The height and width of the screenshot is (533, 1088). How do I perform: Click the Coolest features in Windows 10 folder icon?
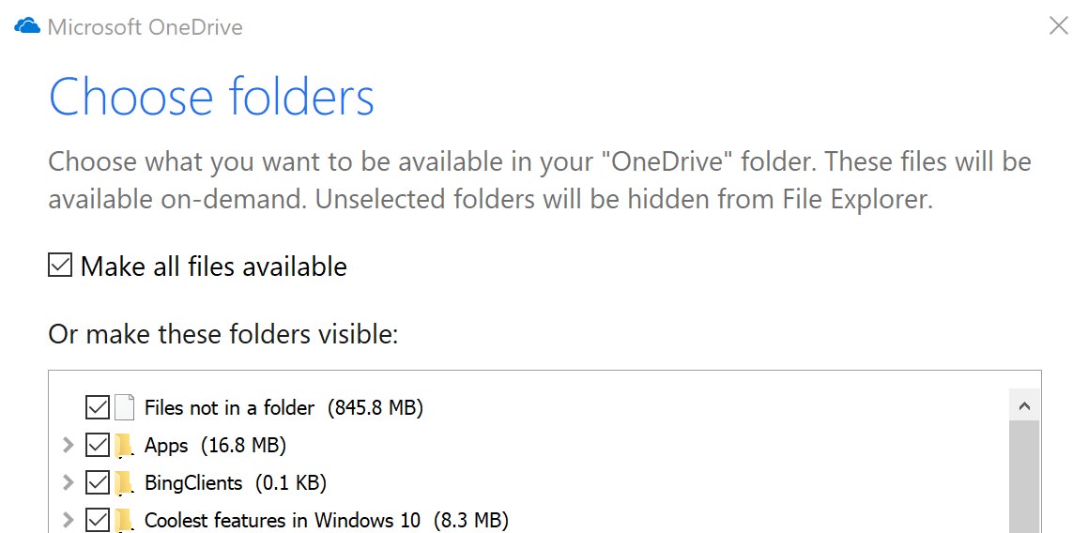[x=124, y=521]
